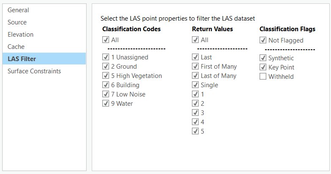Enable the Withheld classification flag
331x174 pixels.
263,77
